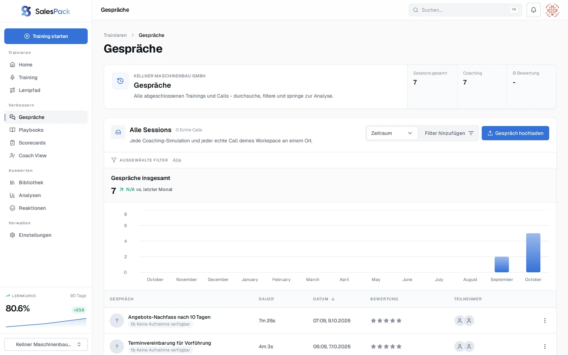Open Coach View
Screen dimensions: 568x355
click(x=46, y=155)
